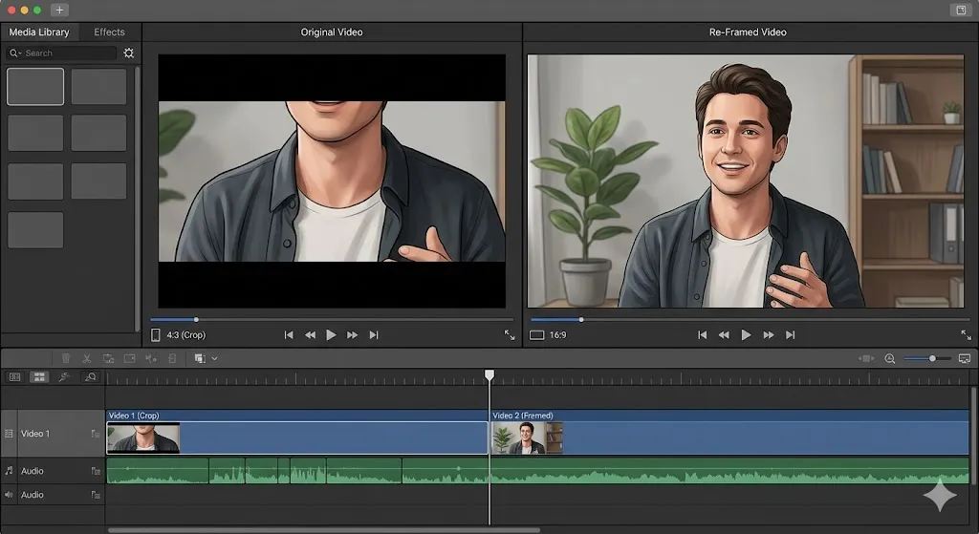This screenshot has width=979, height=534.
Task: Click the zoom magnifier icon beside the slider
Action: 890,358
